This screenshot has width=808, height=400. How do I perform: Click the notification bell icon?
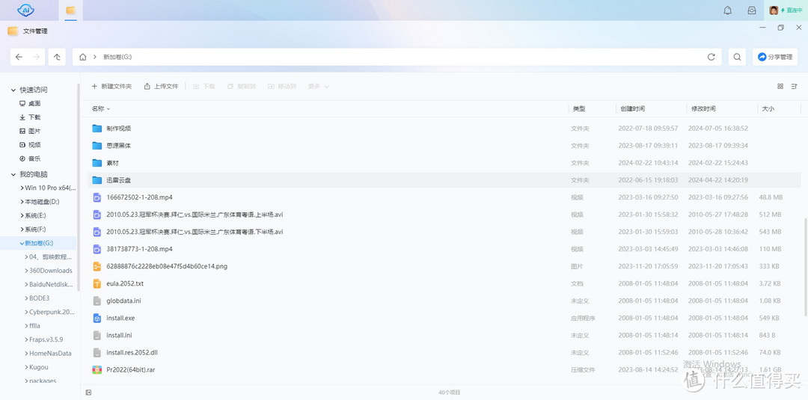pyautogui.click(x=727, y=10)
